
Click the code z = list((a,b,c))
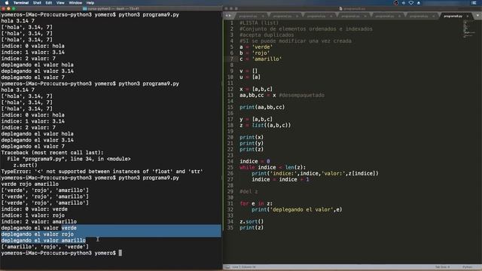[x=265, y=126]
